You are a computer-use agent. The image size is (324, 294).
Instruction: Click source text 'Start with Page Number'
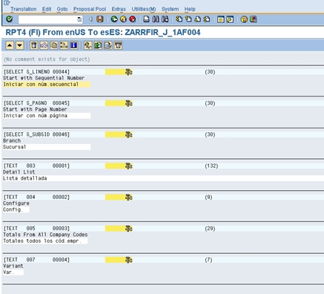tap(35, 109)
